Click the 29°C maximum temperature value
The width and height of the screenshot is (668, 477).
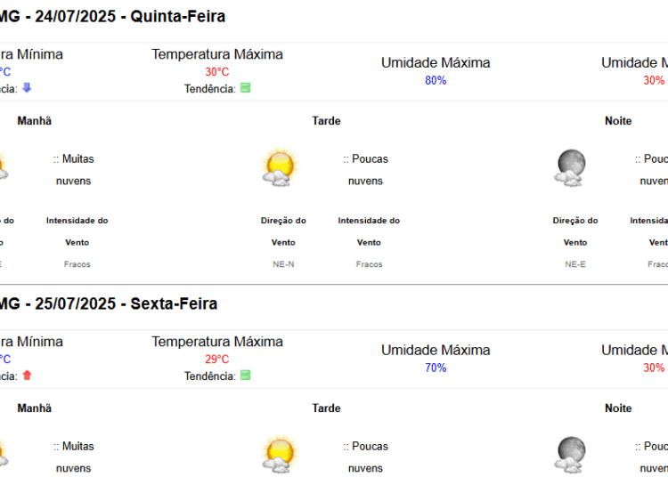point(217,360)
